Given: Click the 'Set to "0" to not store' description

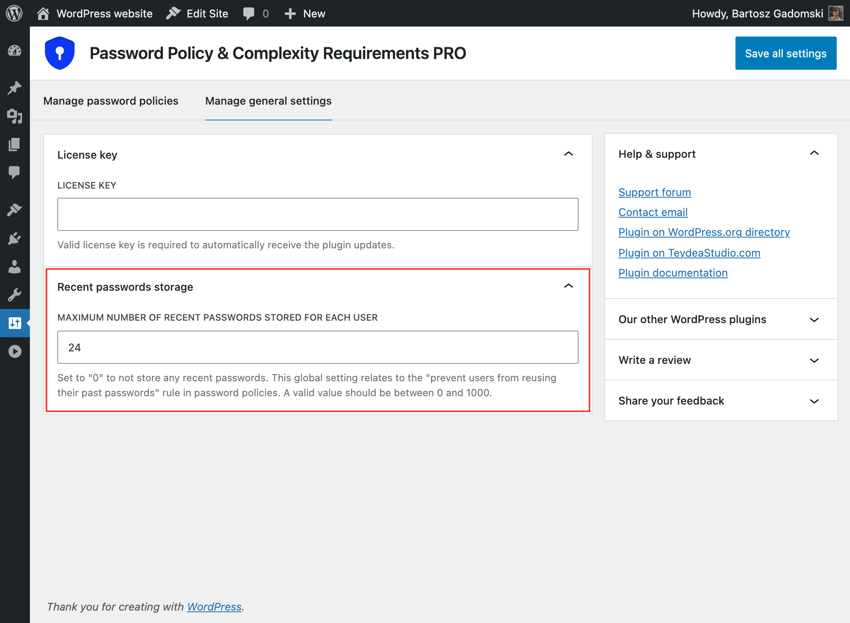Looking at the screenshot, I should click(307, 385).
